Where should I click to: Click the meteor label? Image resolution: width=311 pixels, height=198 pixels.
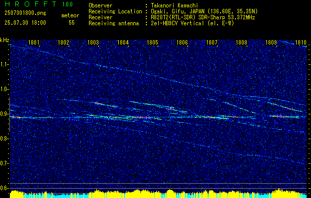coord(70,15)
